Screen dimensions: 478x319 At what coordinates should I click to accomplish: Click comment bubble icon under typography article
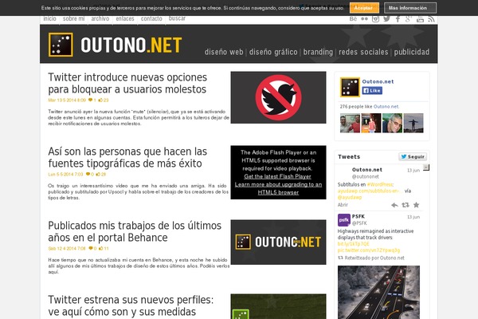pos(88,175)
